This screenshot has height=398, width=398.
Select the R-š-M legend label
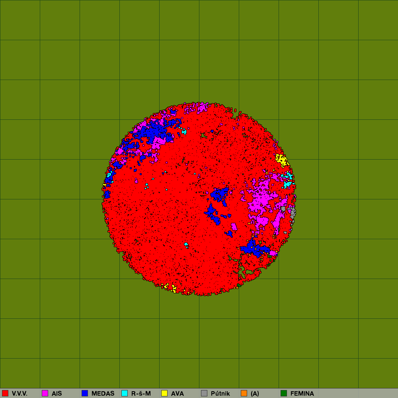pos(141,394)
